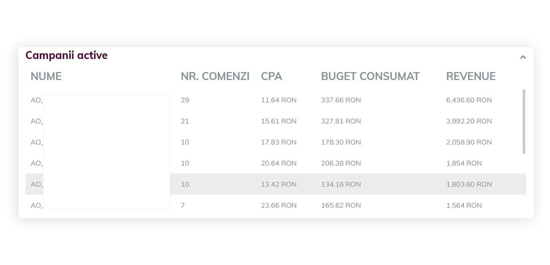Select row with CPA 17.83 RON
Viewport: 550px width, 265px height.
(279, 142)
